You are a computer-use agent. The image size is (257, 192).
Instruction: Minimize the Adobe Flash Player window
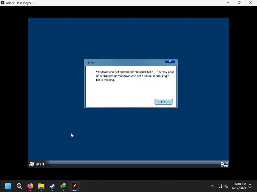pyautogui.click(x=228, y=3)
